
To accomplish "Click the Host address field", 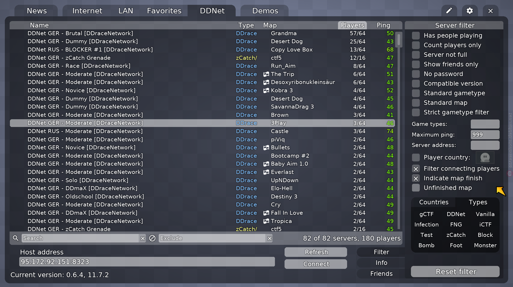I will [147, 262].
